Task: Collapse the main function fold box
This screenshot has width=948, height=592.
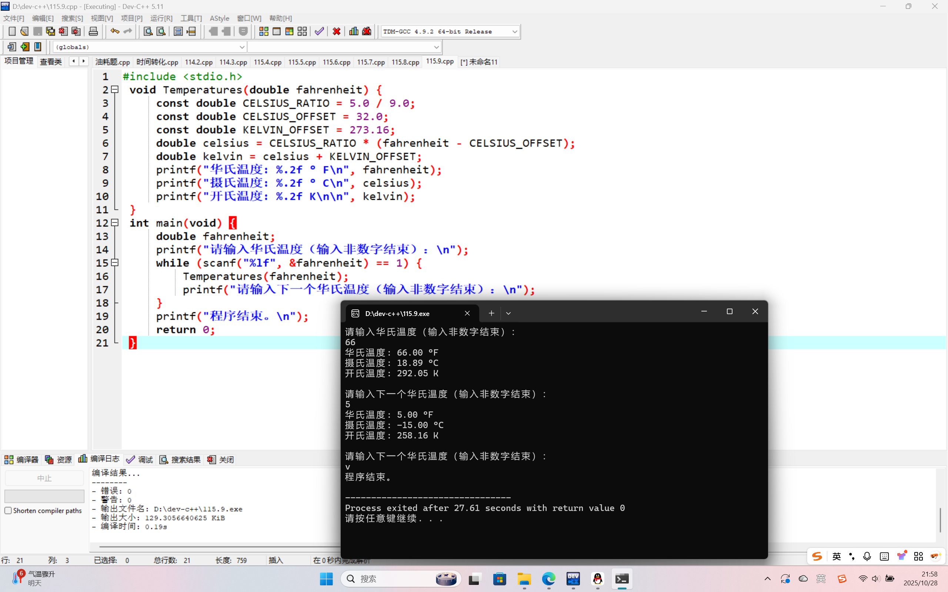Action: coord(115,223)
